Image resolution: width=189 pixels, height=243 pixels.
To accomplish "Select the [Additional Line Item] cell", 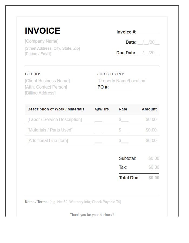I will click(48, 141).
